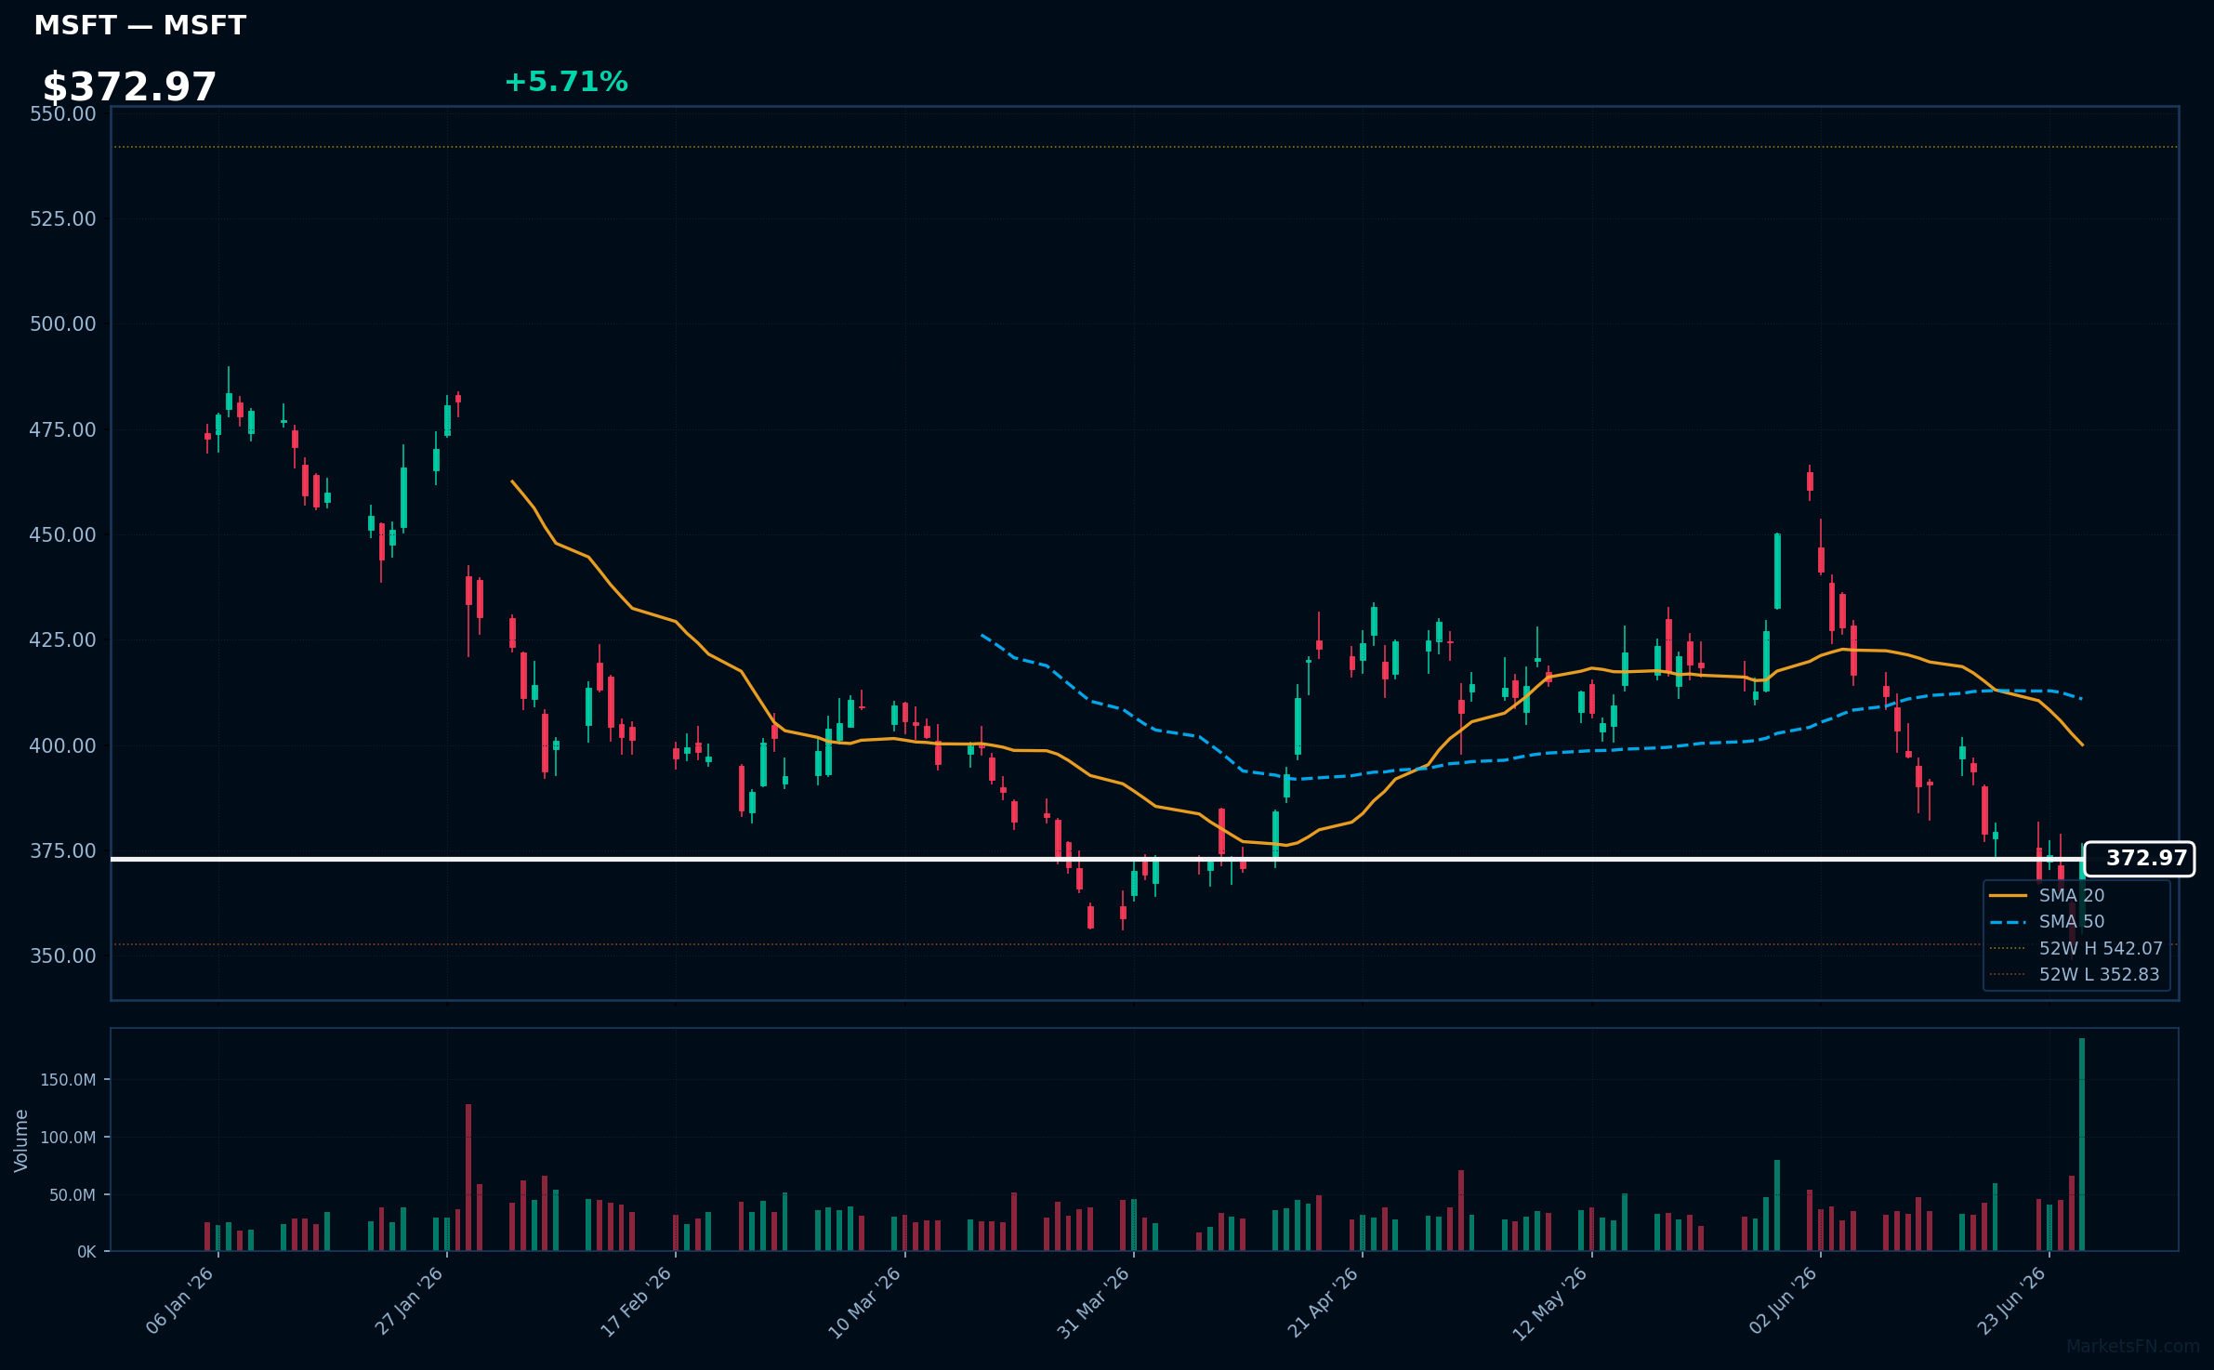
Task: Click the 100.0M volume axis label
Action: [68, 1138]
